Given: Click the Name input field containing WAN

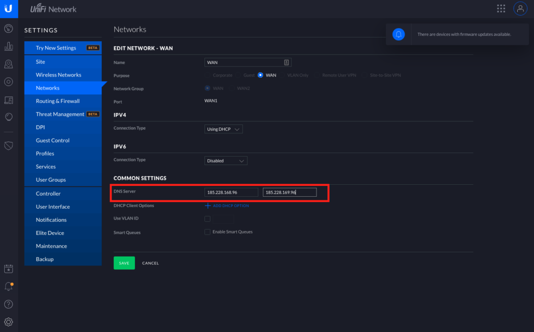Looking at the screenshot, I should point(248,62).
